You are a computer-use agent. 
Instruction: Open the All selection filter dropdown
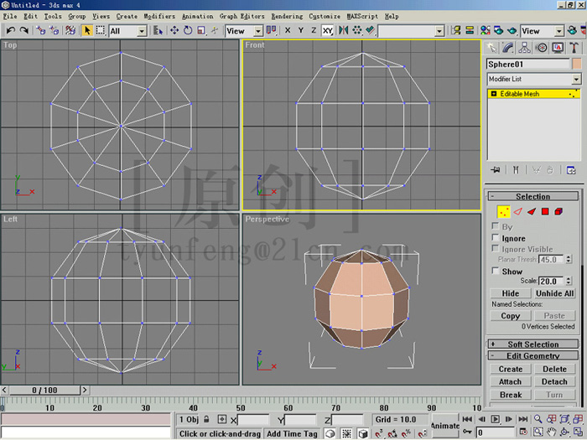tap(127, 31)
